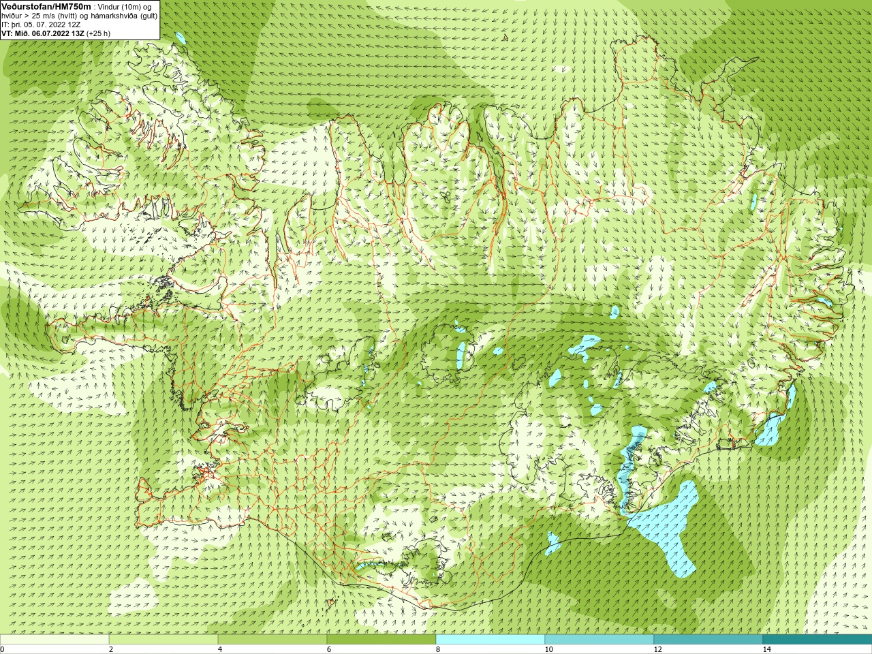872x654 pixels.
Task: Click the 2–4 m/s light green swatch
Action: (x=163, y=640)
